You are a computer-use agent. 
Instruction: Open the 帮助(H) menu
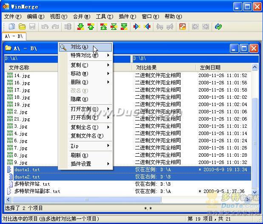[x=173, y=17]
